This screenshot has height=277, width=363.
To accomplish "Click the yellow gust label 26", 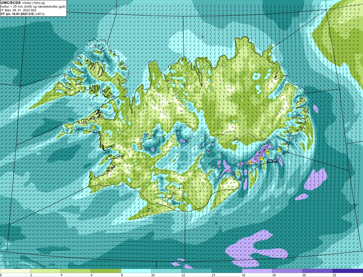I will (250, 163).
